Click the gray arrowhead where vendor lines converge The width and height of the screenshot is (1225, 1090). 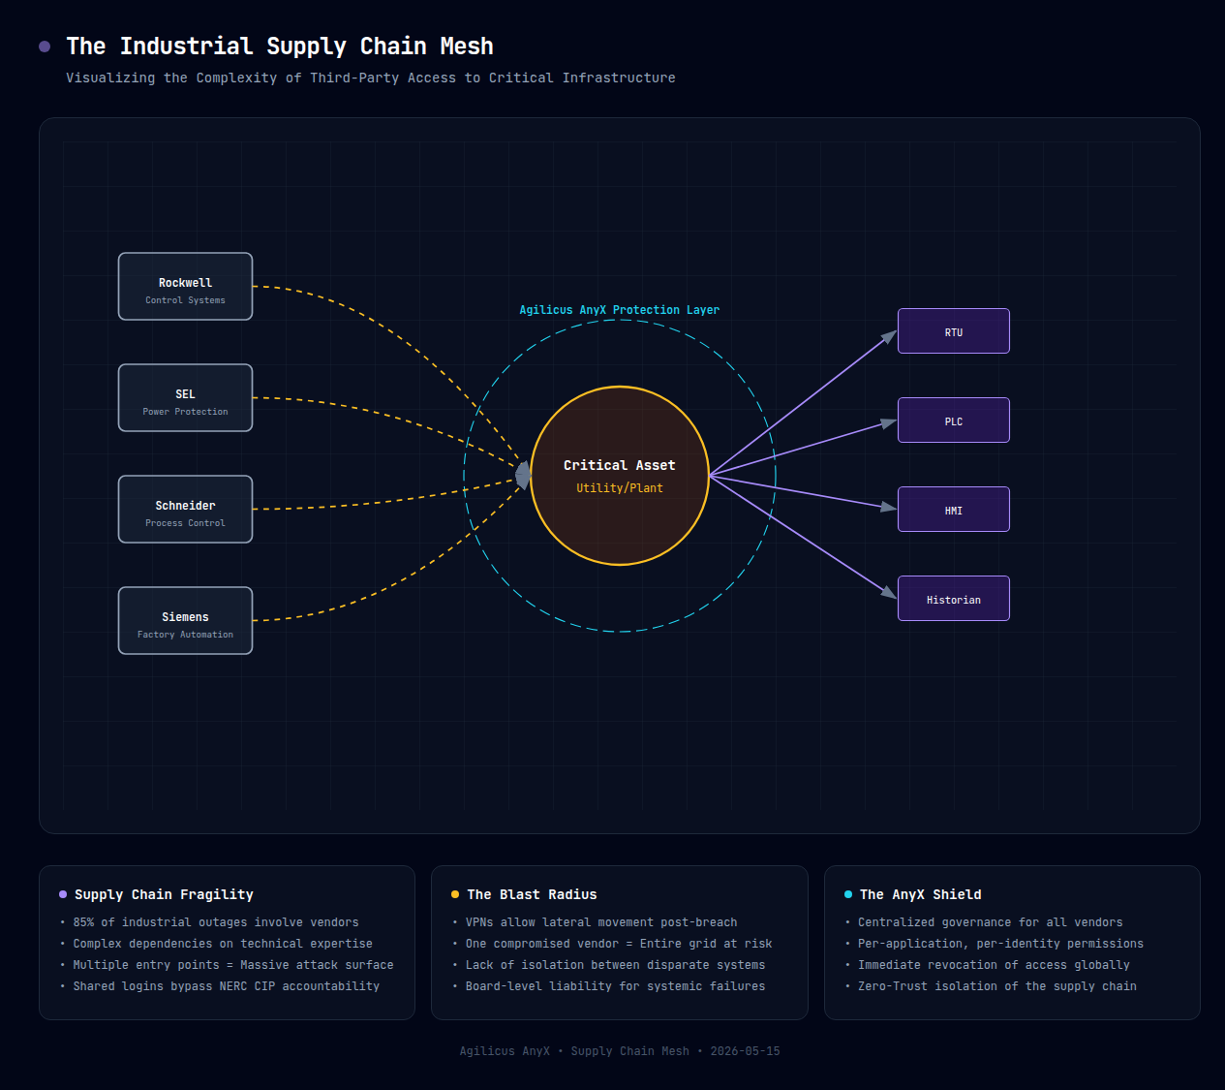click(523, 475)
